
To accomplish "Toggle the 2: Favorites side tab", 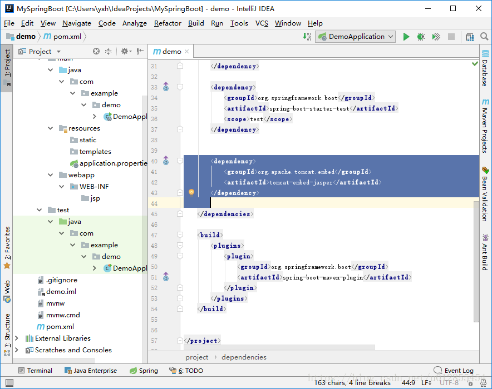I will click(7, 247).
